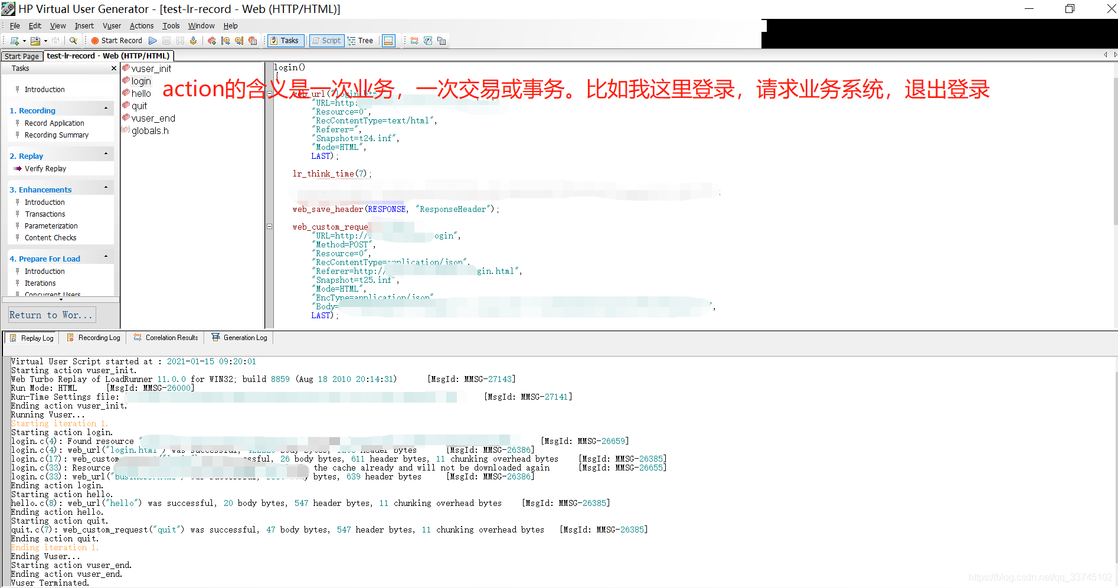Click the Scan for correlations icon
This screenshot has width=1118, height=588.
[x=414, y=41]
